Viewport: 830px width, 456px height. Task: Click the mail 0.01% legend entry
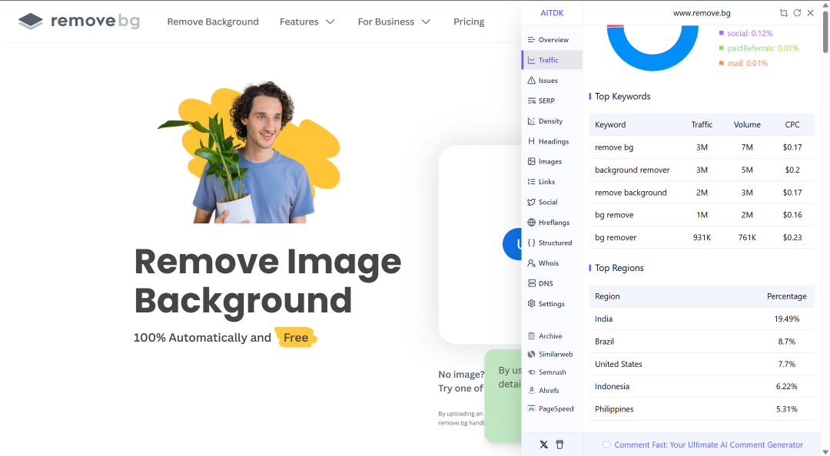coord(742,63)
